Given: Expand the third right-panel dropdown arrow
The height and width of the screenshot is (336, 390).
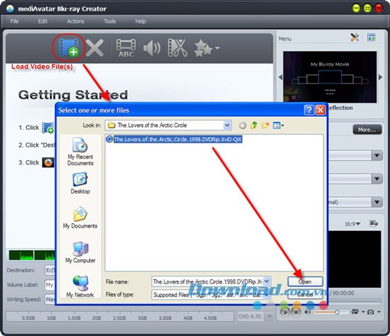Looking at the screenshot, I should coord(377,202).
